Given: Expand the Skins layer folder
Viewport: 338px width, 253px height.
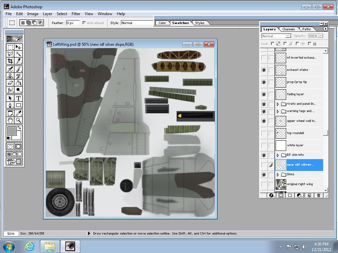Looking at the screenshot, I should [x=278, y=175].
